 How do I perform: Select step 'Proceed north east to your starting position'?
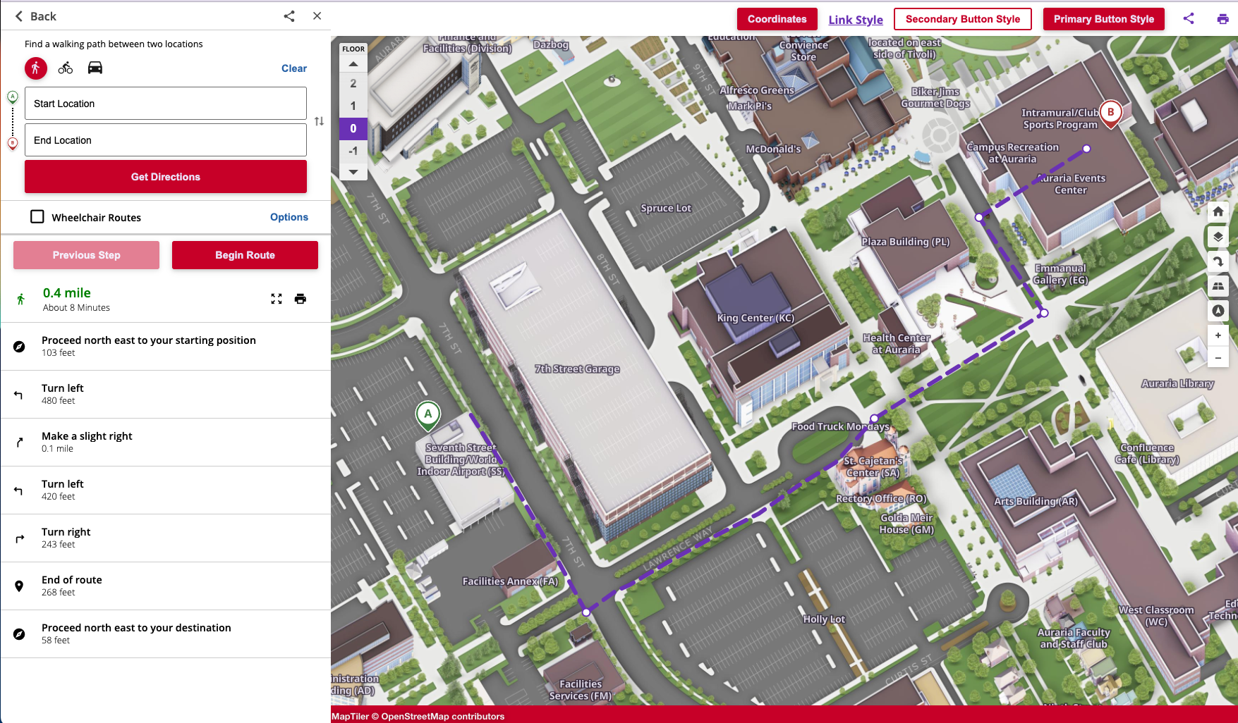pos(166,346)
